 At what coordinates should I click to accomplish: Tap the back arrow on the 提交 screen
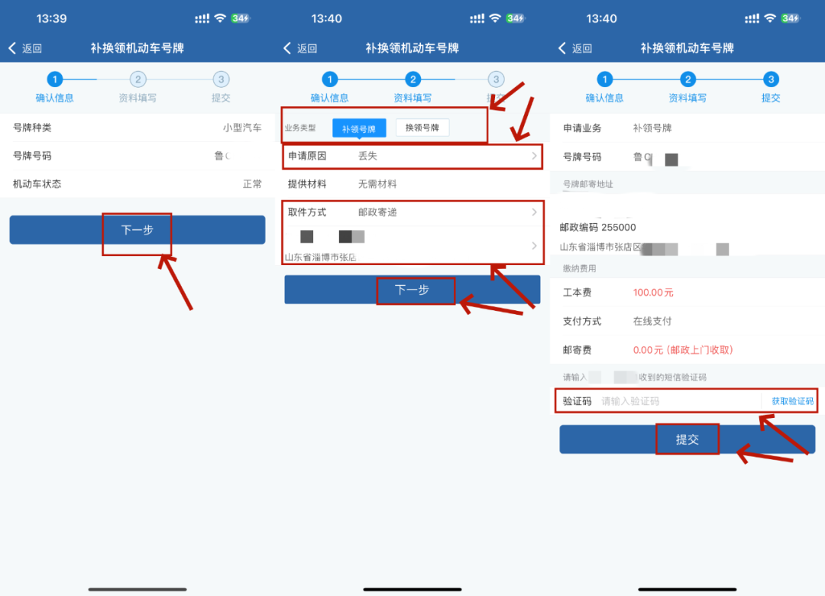tap(561, 47)
